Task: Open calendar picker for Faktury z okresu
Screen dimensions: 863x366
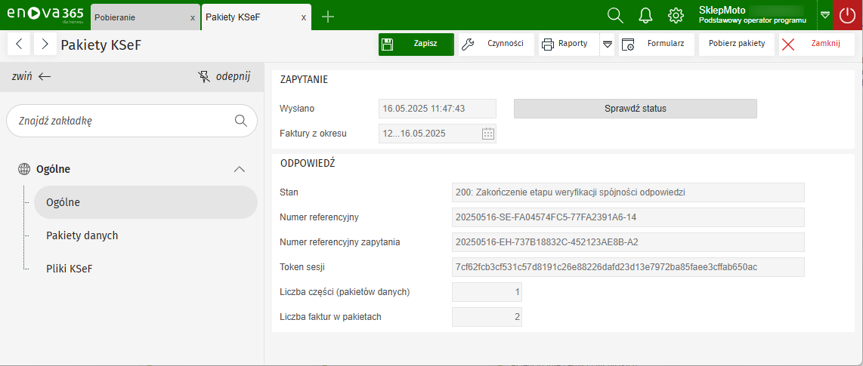Action: (x=488, y=134)
